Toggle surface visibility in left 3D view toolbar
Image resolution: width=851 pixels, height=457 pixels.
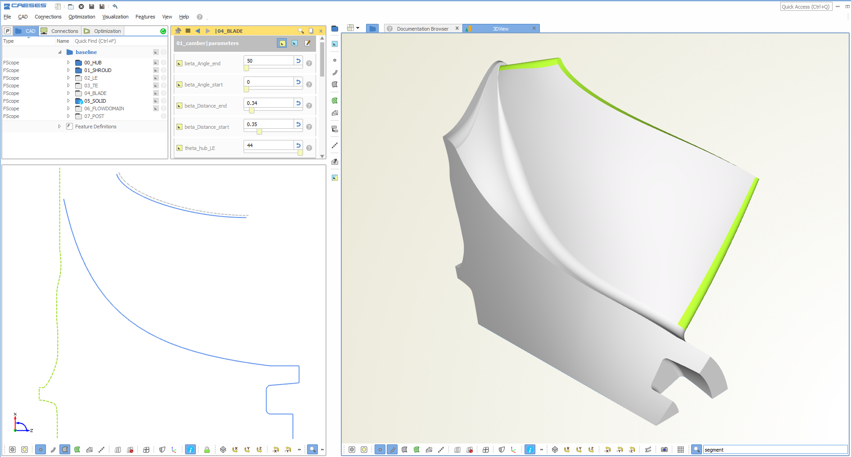coord(65,449)
